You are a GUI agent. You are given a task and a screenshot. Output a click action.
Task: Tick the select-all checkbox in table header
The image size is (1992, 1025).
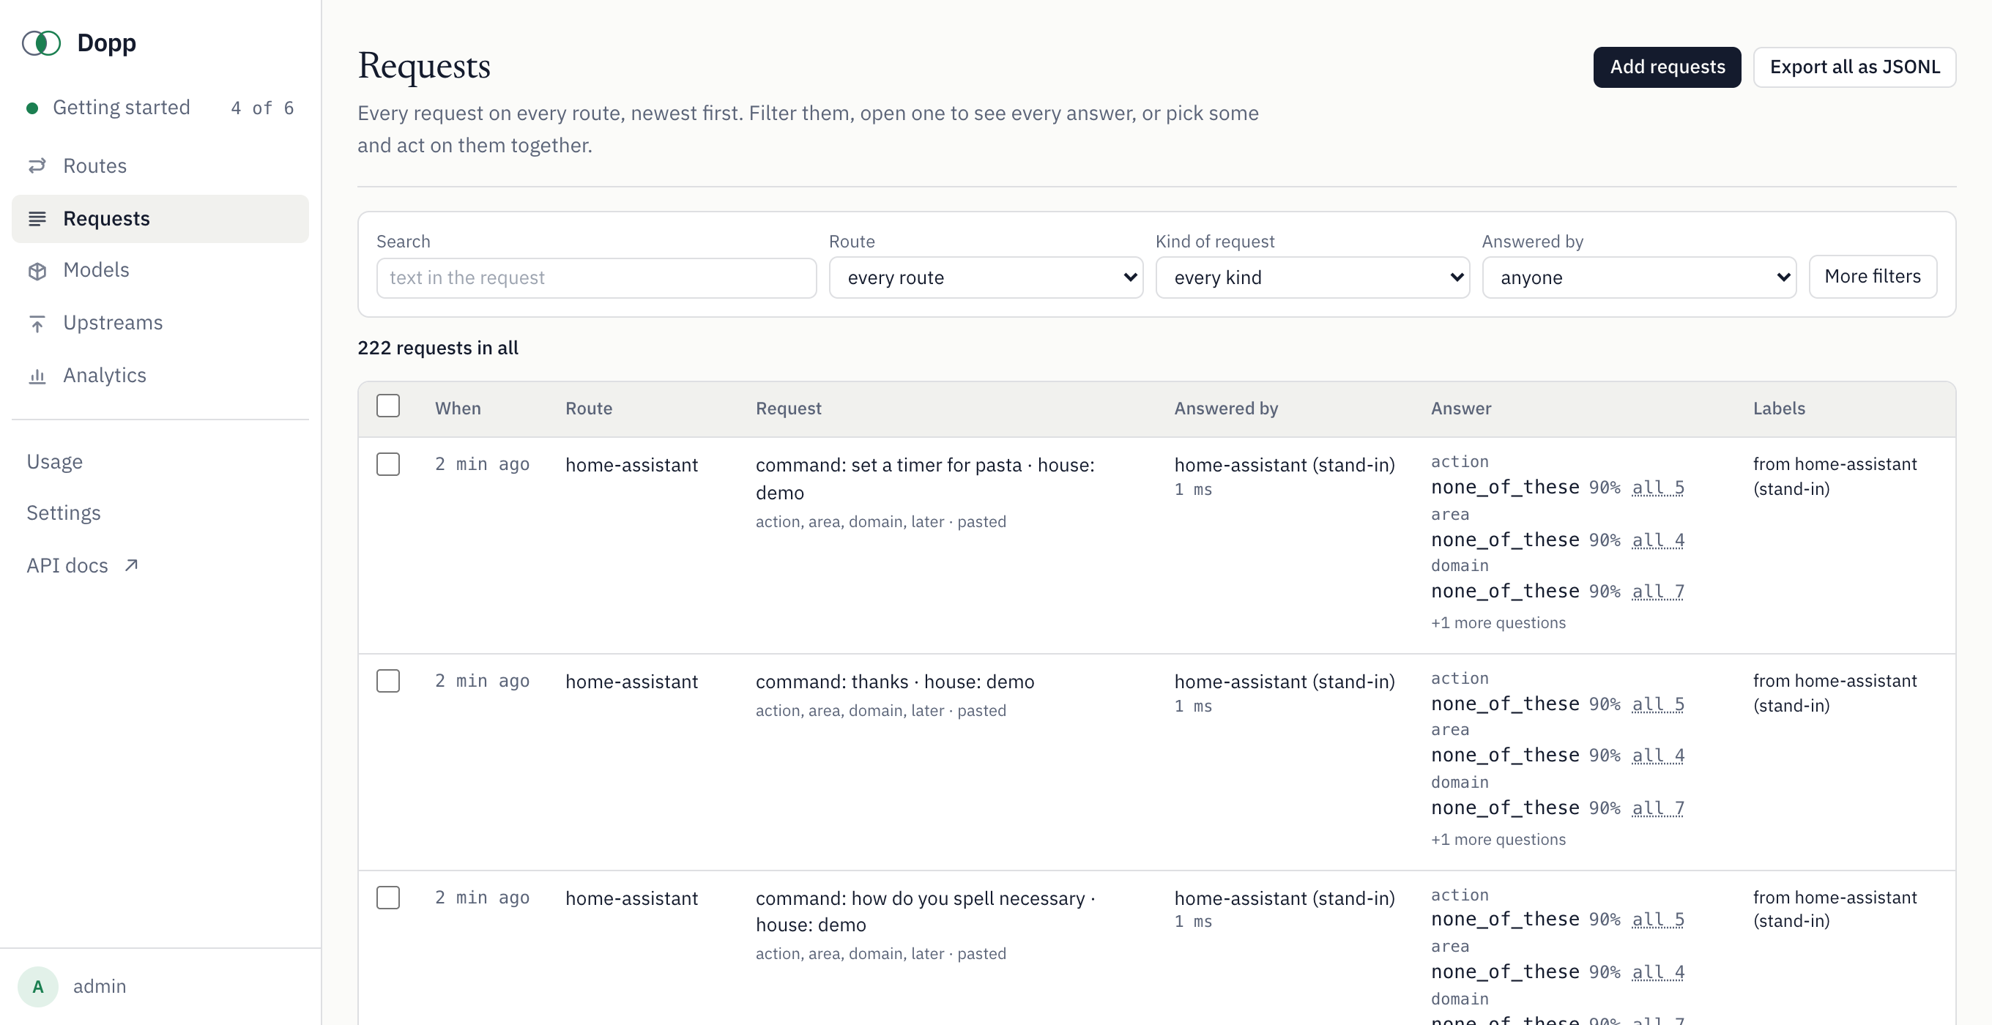point(388,406)
